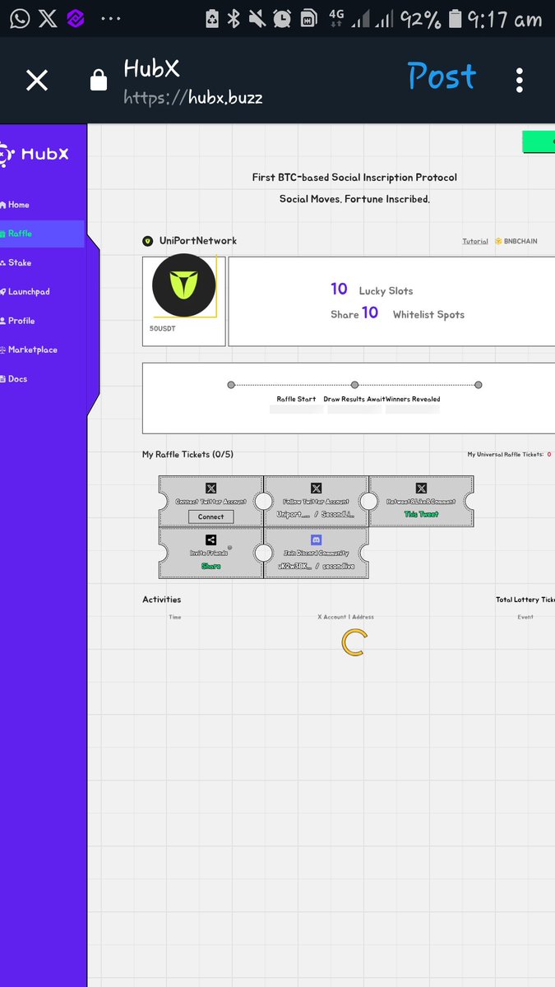Open the three-dot browser menu
Screen dimensions: 555x987
(x=520, y=80)
